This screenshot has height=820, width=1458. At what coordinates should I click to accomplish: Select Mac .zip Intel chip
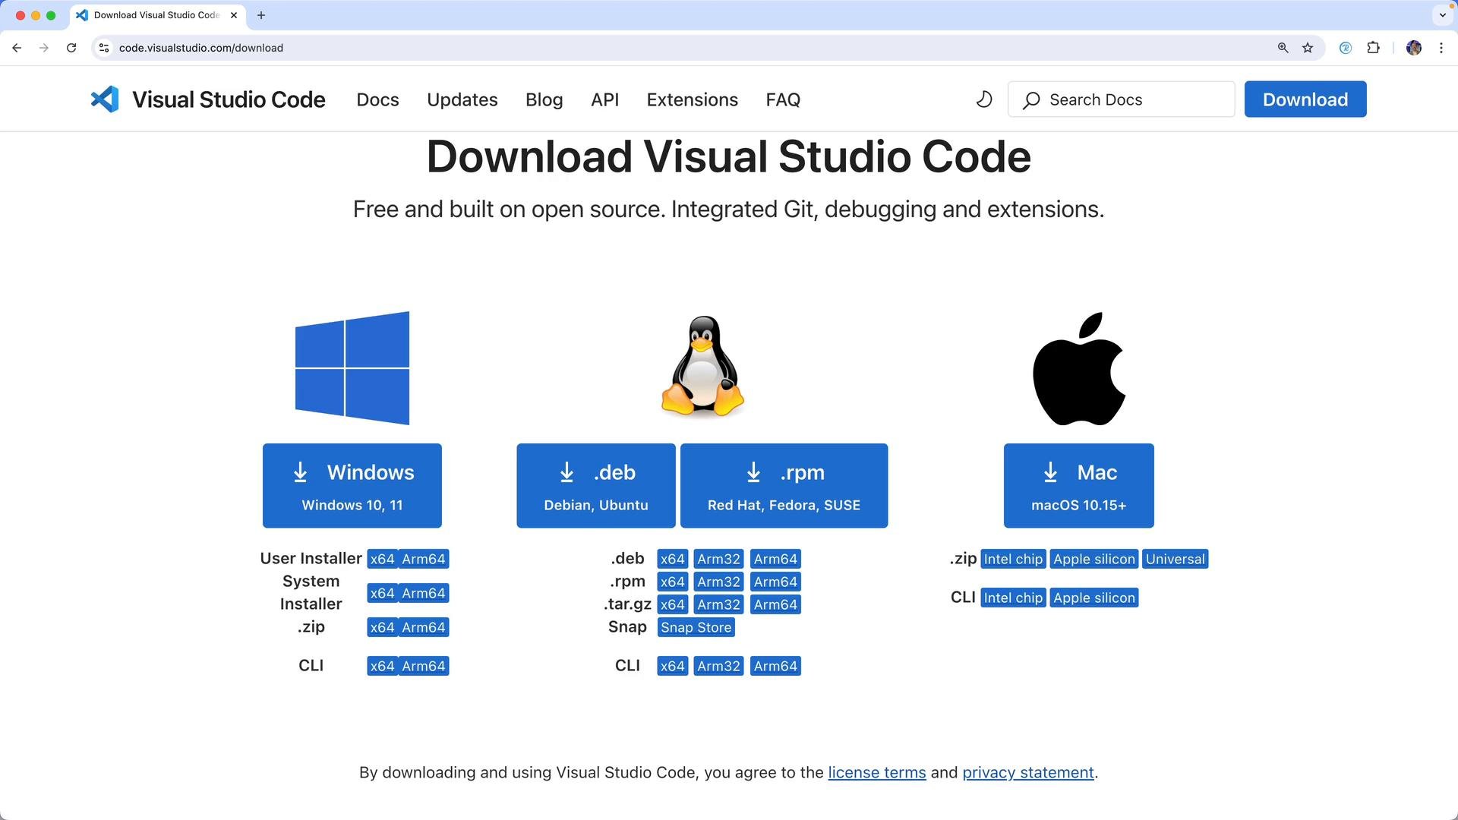point(1013,559)
